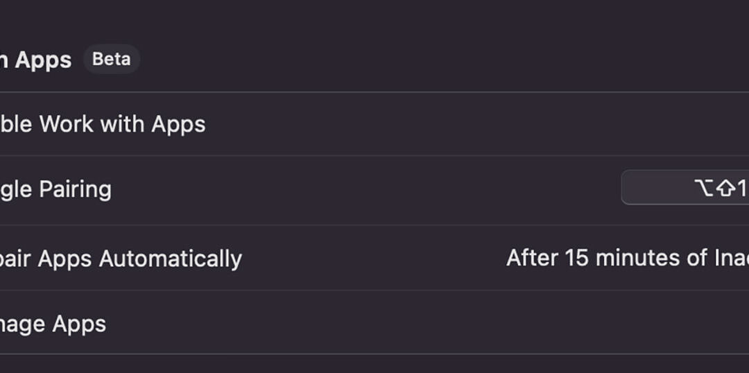The image size is (749, 373).
Task: Change the After 15 minutes setting
Action: point(628,258)
